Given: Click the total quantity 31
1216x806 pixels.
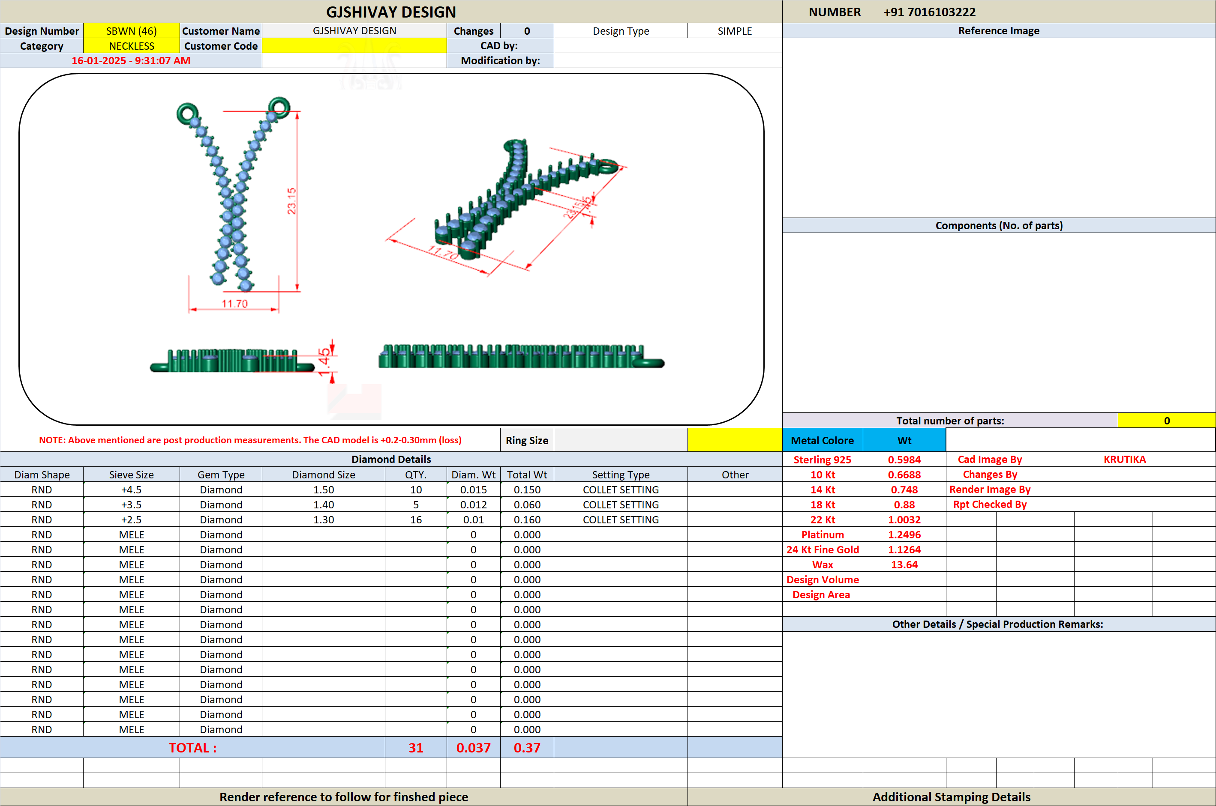Looking at the screenshot, I should click(416, 747).
